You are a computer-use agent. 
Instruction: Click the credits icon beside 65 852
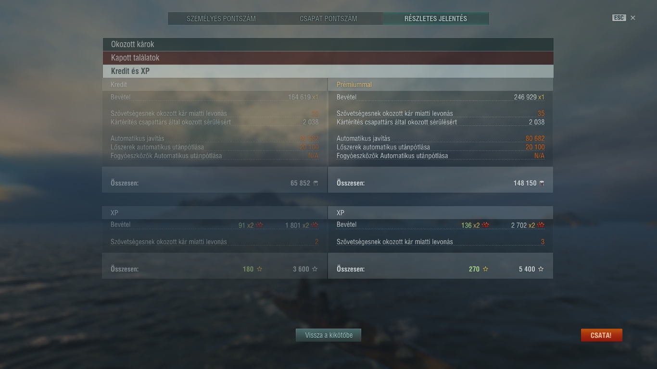(x=316, y=183)
